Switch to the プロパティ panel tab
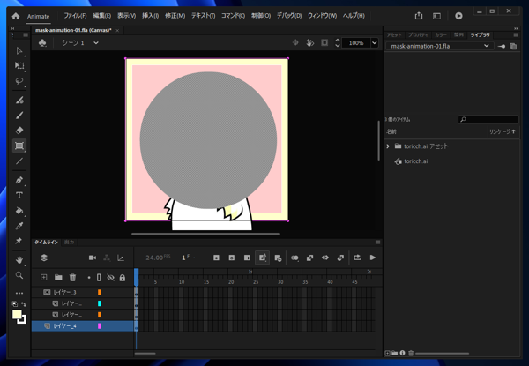 (418, 35)
